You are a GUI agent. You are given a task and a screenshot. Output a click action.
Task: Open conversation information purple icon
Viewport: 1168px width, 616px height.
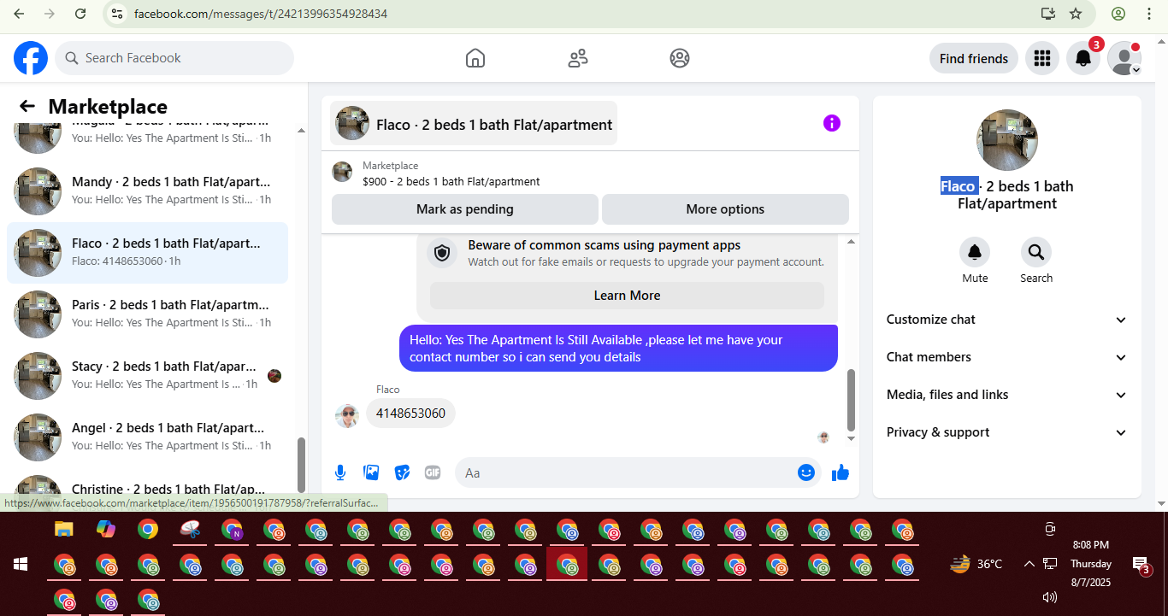point(832,123)
